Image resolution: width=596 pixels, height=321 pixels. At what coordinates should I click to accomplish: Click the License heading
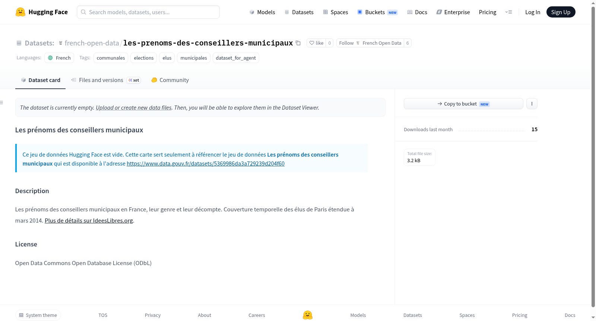(x=26, y=244)
